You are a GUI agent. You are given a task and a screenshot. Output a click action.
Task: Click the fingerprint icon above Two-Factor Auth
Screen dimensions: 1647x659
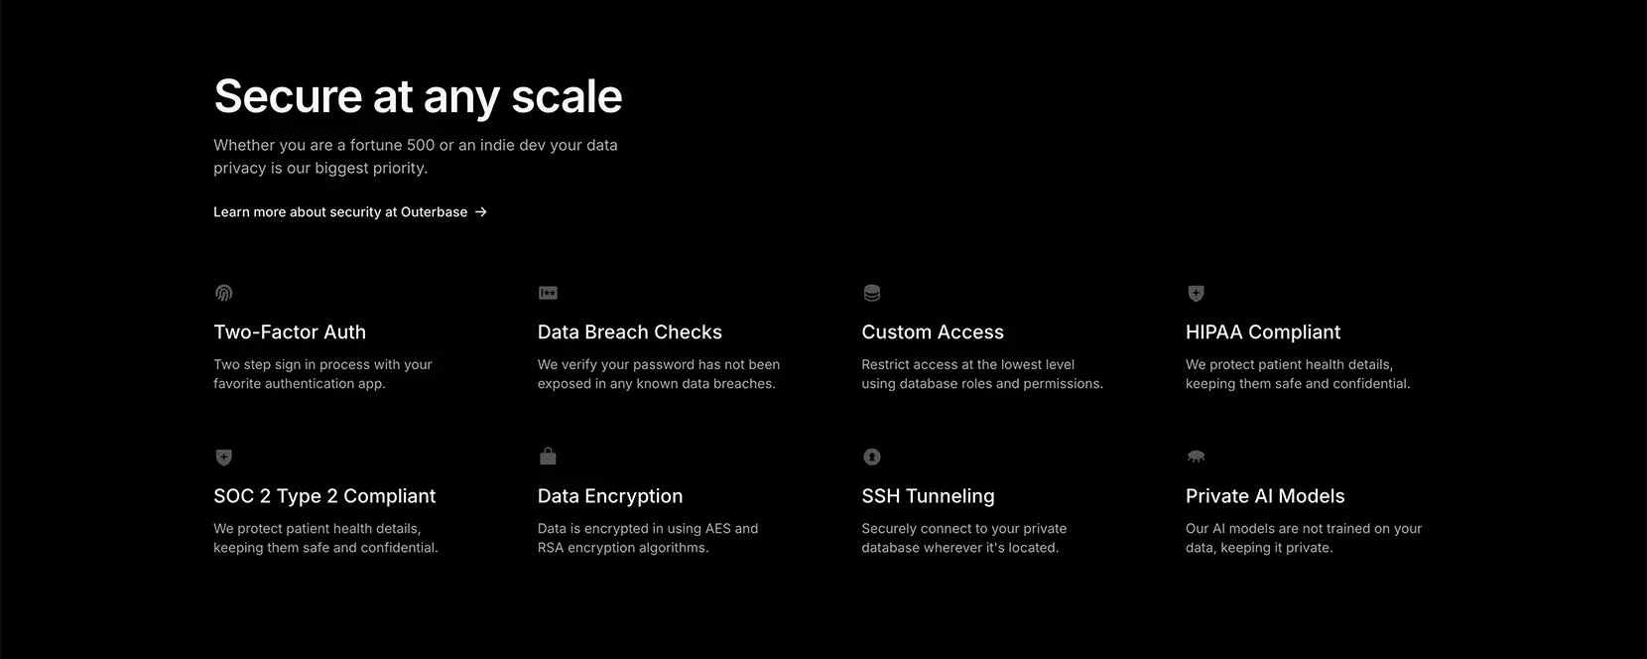click(x=224, y=293)
